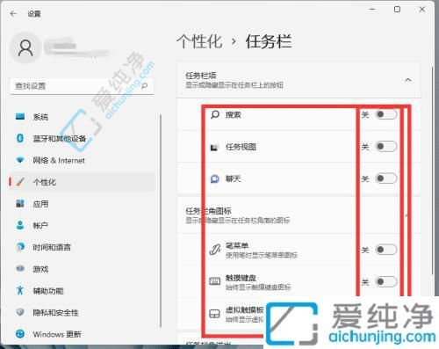Toggle the 笔菜单 switch
The height and width of the screenshot is (349, 439).
pyautogui.click(x=386, y=250)
